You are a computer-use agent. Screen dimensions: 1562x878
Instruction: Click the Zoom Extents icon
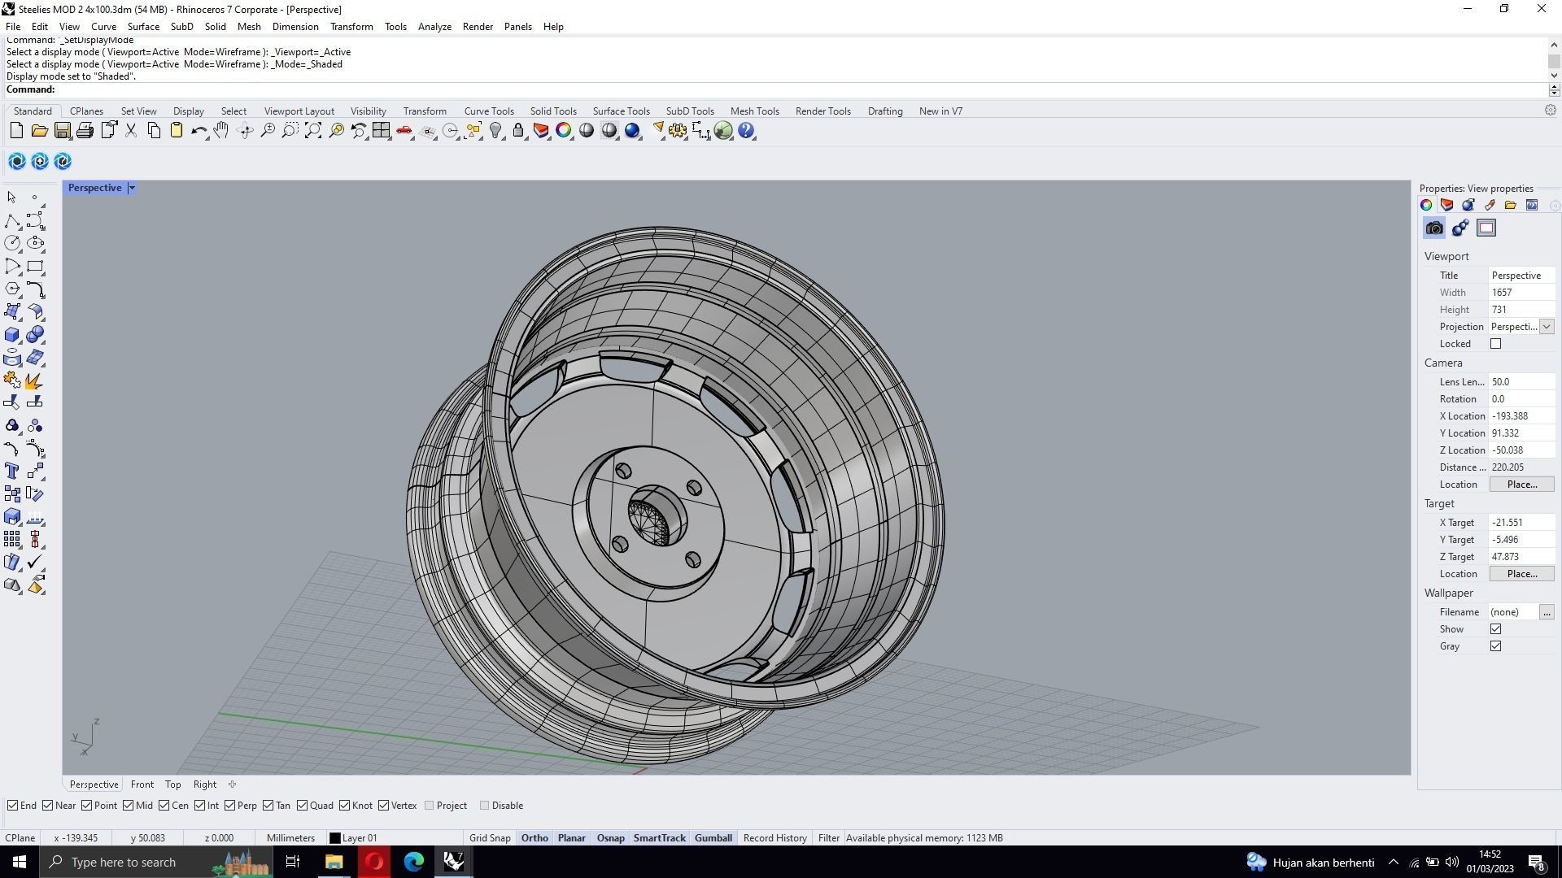coord(313,131)
